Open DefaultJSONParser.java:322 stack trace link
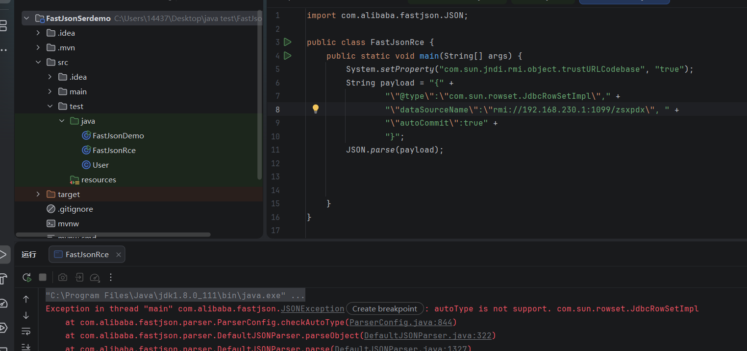 click(428, 335)
